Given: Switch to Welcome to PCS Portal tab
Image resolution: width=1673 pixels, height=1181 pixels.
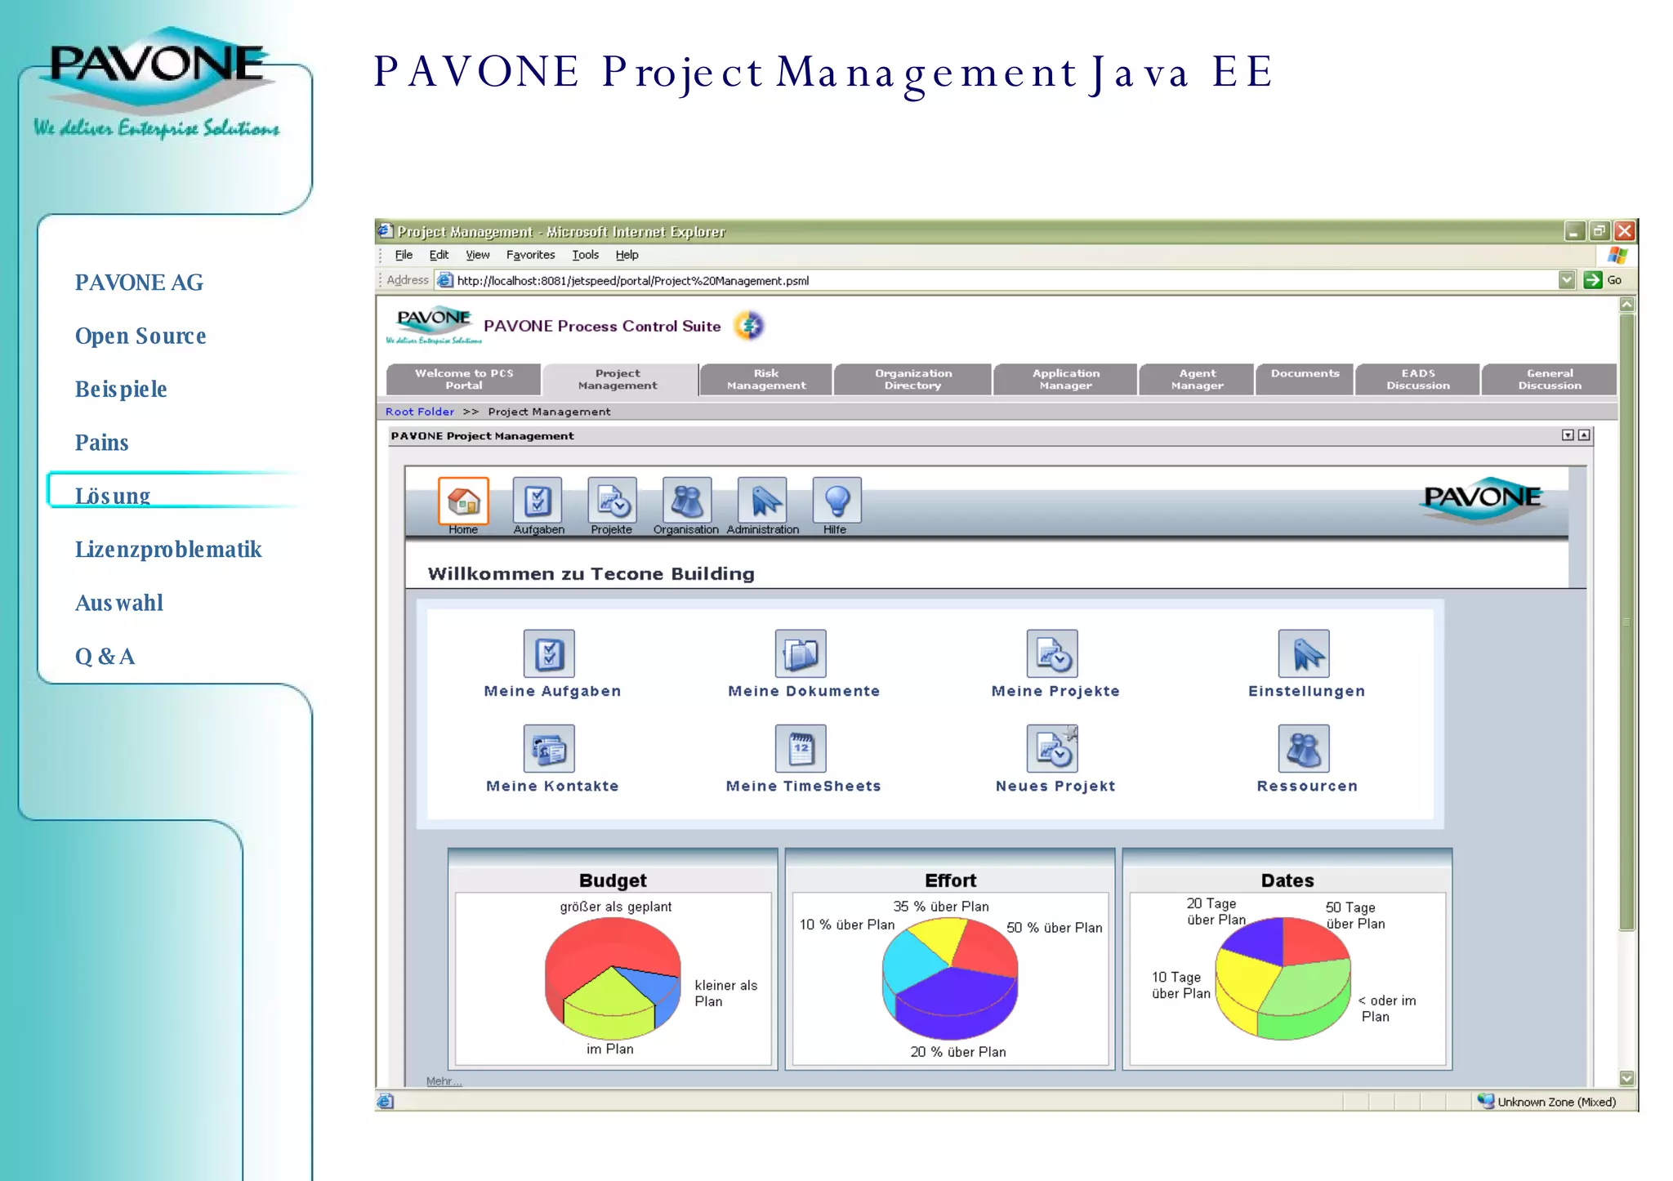Looking at the screenshot, I should (x=463, y=379).
